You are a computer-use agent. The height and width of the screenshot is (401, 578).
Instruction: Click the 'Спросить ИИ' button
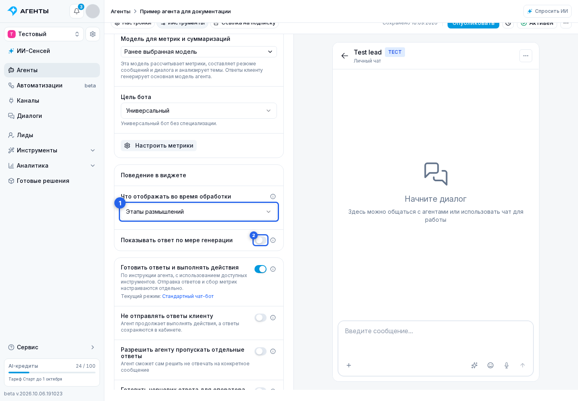tap(547, 11)
